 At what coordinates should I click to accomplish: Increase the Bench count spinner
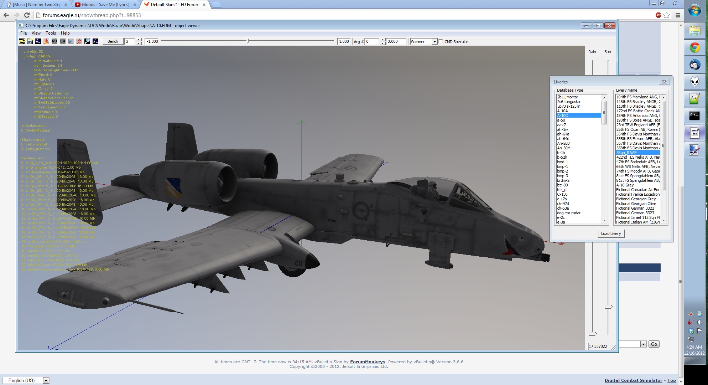point(139,40)
